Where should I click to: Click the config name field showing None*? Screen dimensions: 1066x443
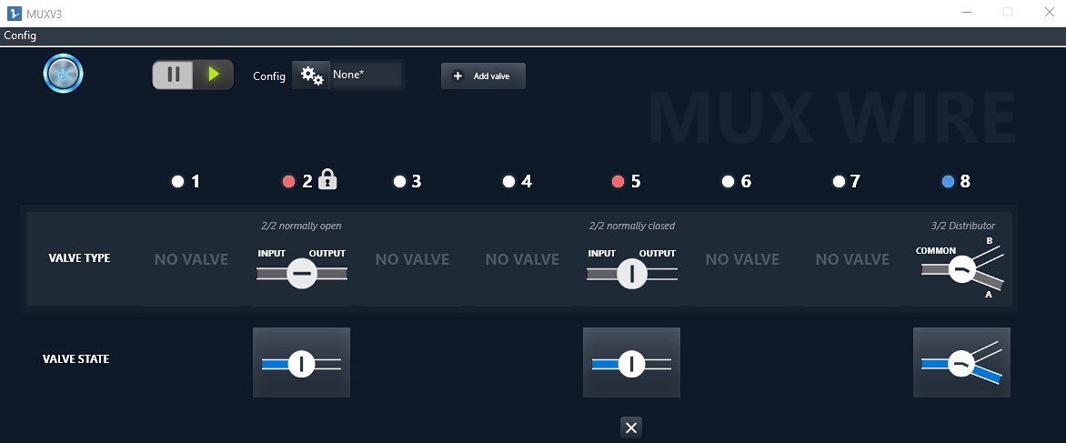366,76
